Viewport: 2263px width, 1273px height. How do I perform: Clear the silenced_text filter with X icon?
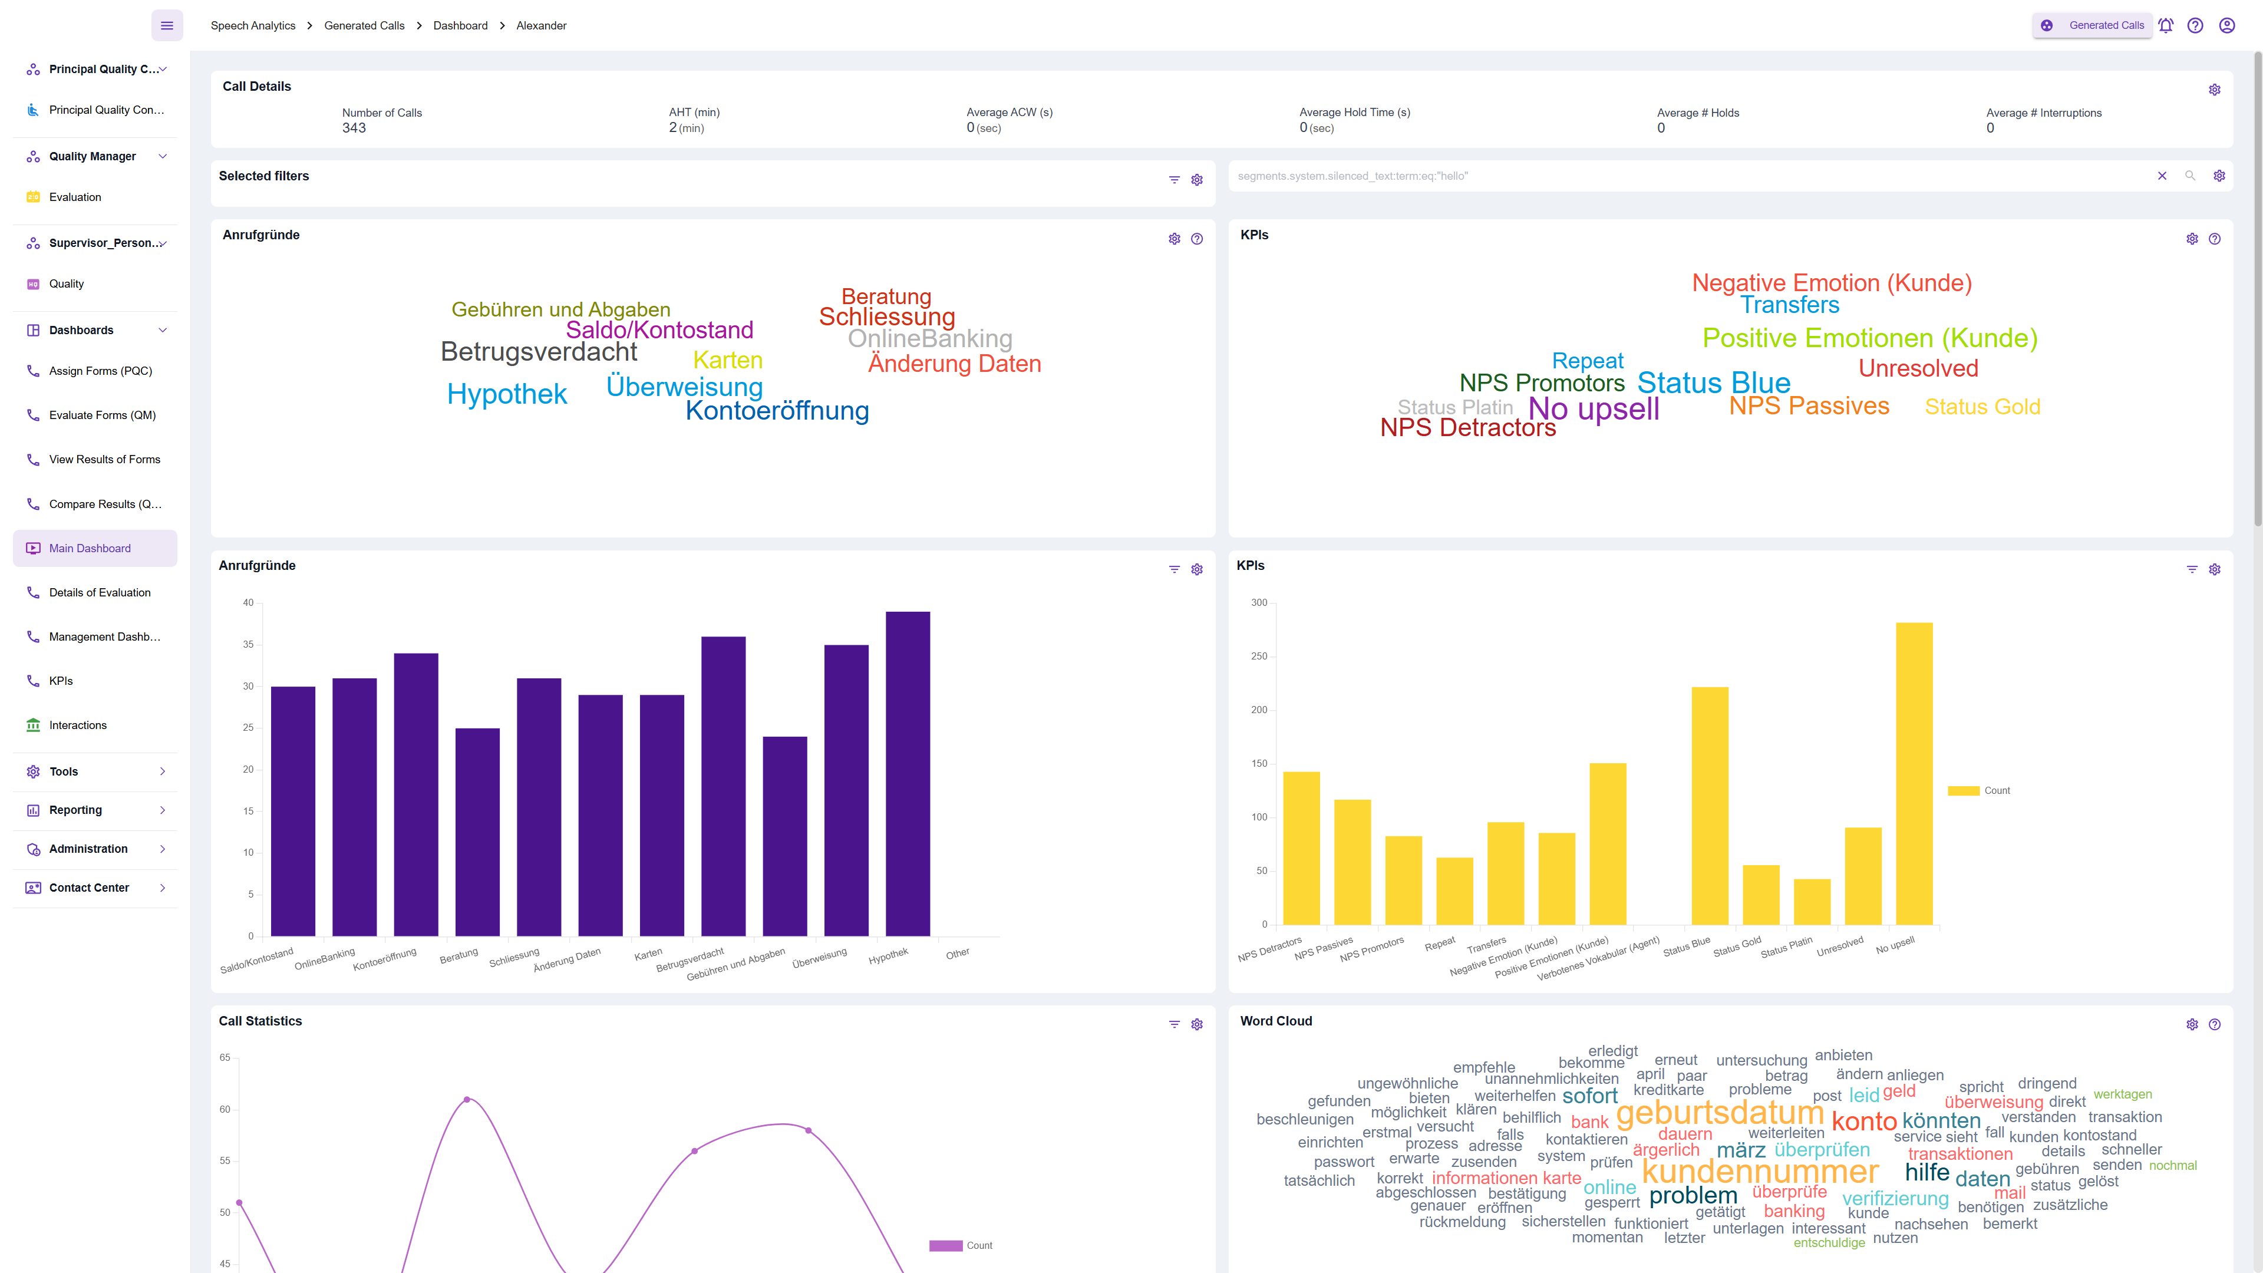click(x=2162, y=176)
